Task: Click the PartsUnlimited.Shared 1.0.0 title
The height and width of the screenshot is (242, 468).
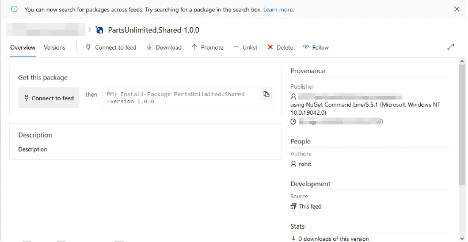Action: point(154,30)
